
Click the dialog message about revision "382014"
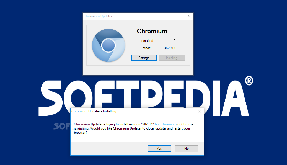coord(134,128)
